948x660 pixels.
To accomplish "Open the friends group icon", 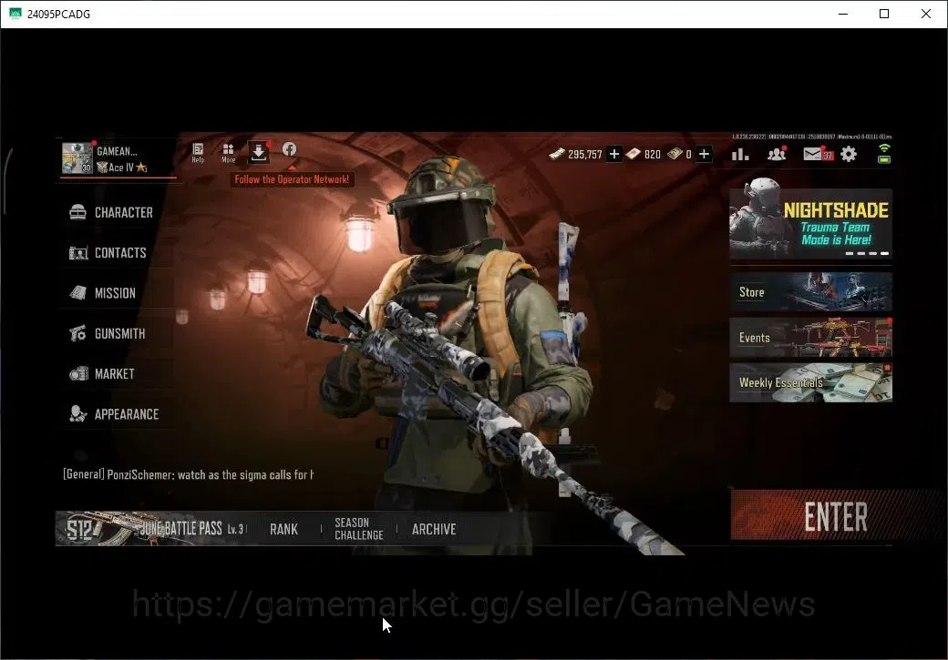I will (777, 154).
